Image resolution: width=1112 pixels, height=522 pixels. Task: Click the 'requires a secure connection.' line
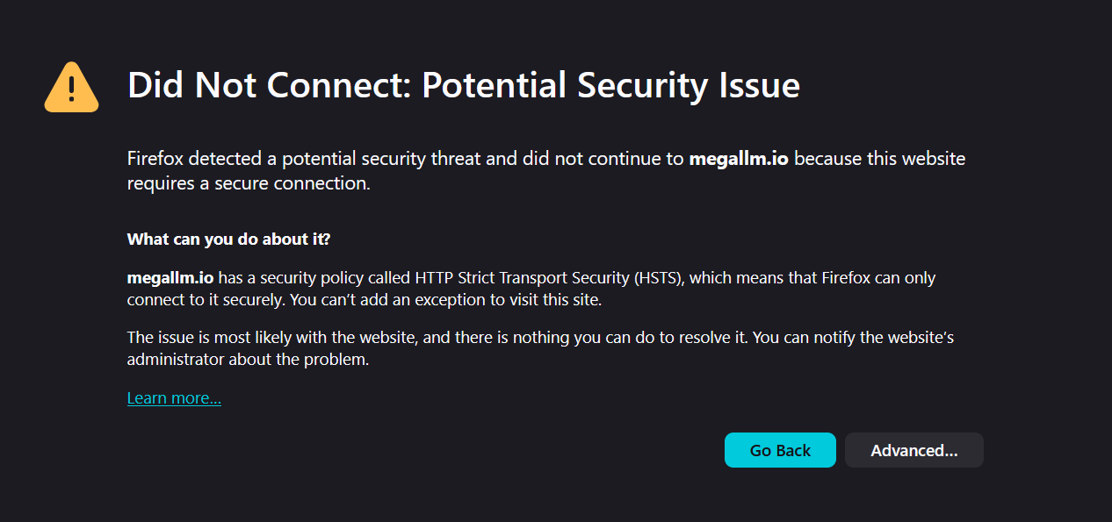[249, 183]
